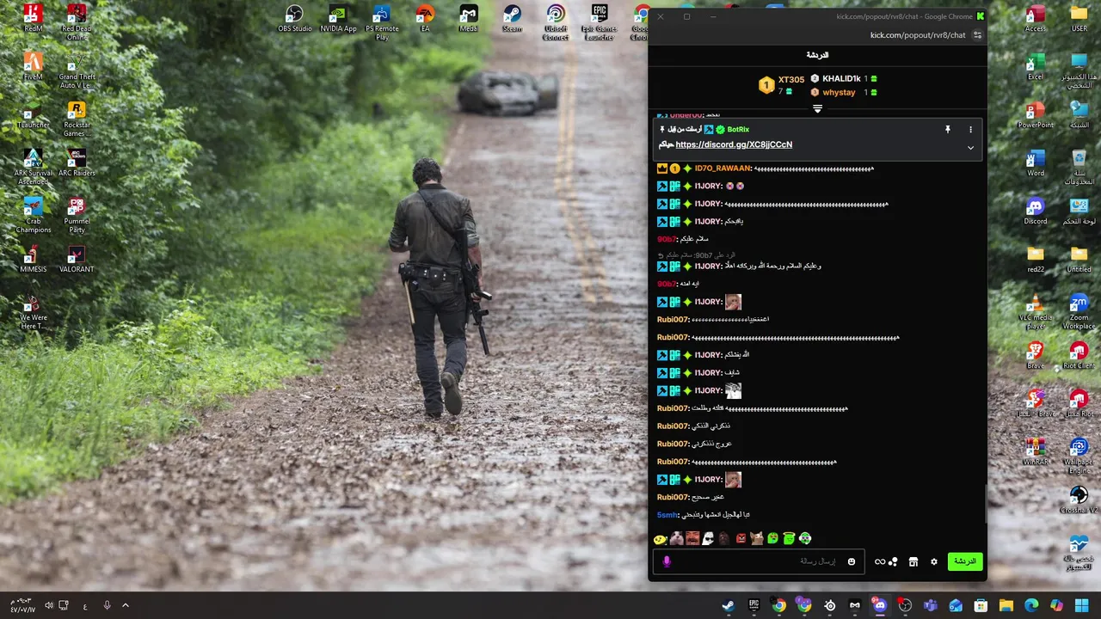Click the message input field

[x=760, y=561]
